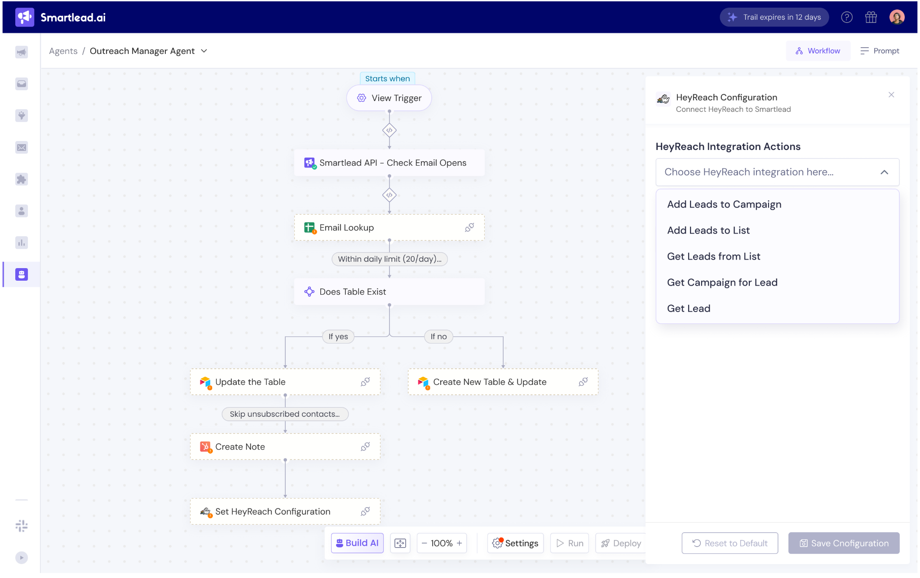Increase zoom with the plus control
The image size is (920, 578).
tap(460, 543)
